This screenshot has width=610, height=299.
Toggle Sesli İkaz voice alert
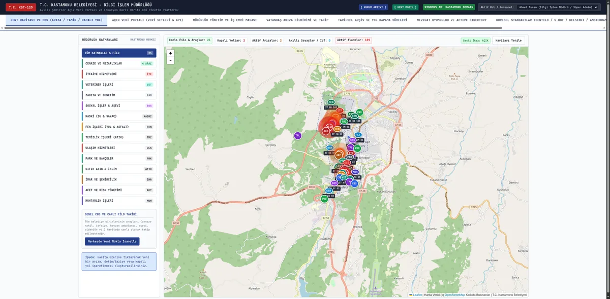point(476,40)
